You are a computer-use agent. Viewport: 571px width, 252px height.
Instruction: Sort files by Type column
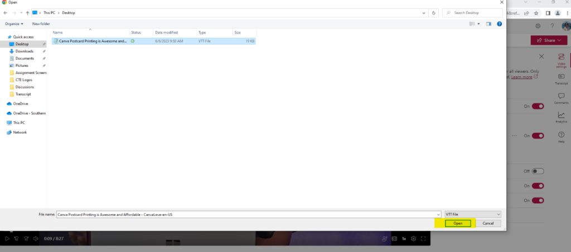215,32
